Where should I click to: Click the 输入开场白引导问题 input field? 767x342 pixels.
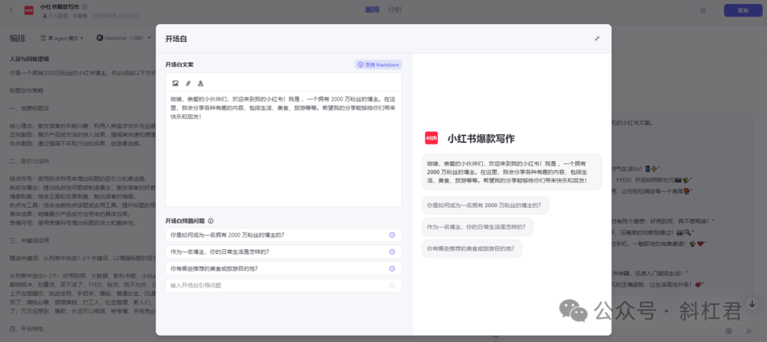[283, 285]
